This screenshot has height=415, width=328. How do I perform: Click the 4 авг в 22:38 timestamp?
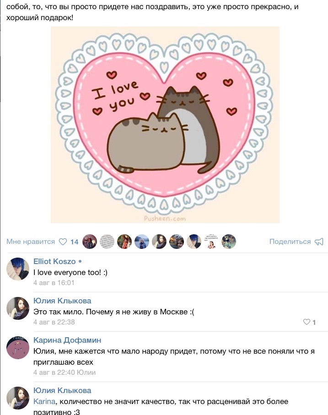click(x=54, y=322)
